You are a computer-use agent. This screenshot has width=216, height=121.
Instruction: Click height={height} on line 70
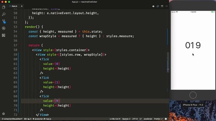click(x=57, y=106)
